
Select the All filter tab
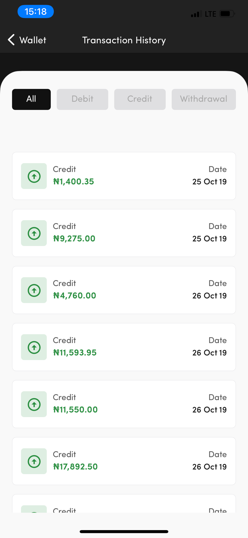[31, 99]
